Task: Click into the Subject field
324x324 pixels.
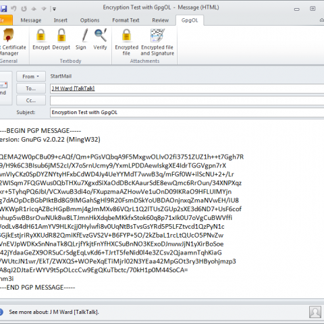Action: (187, 112)
